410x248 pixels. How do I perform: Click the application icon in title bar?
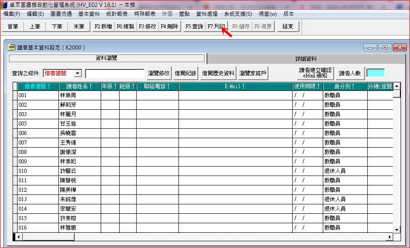(x=4, y=5)
